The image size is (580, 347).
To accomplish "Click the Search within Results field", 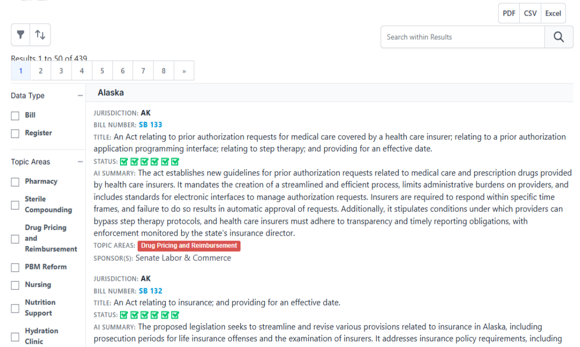I will tap(463, 37).
